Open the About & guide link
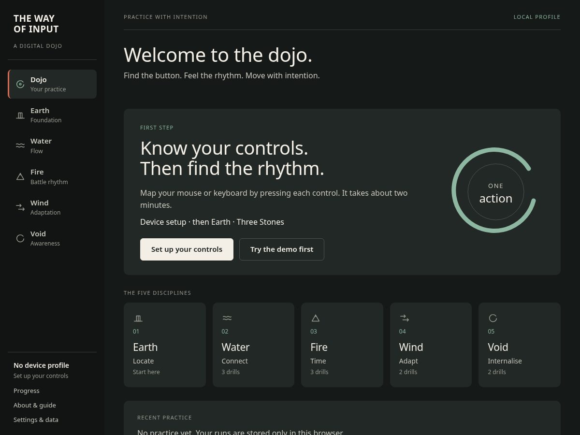Screen dimensions: 580x435 coord(35,405)
